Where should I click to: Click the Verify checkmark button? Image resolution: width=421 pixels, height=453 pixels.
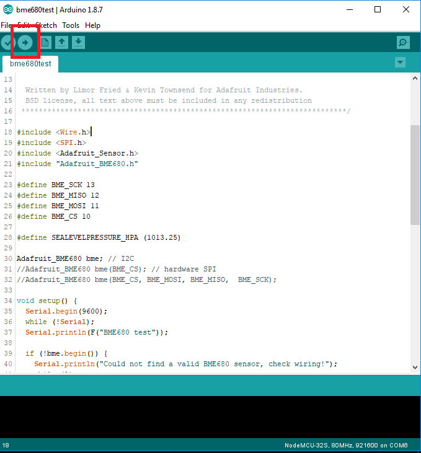pyautogui.click(x=7, y=43)
